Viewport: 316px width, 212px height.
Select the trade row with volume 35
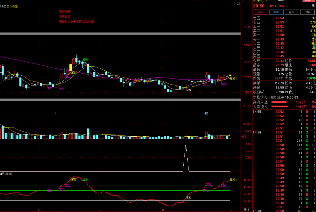284,199
